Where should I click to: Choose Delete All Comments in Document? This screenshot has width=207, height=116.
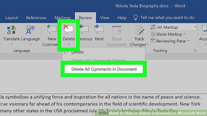pyautogui.click(x=103, y=69)
